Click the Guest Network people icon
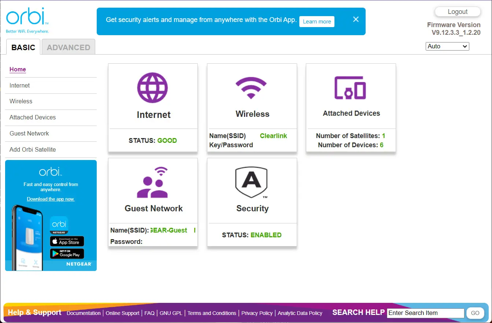 coord(152,182)
